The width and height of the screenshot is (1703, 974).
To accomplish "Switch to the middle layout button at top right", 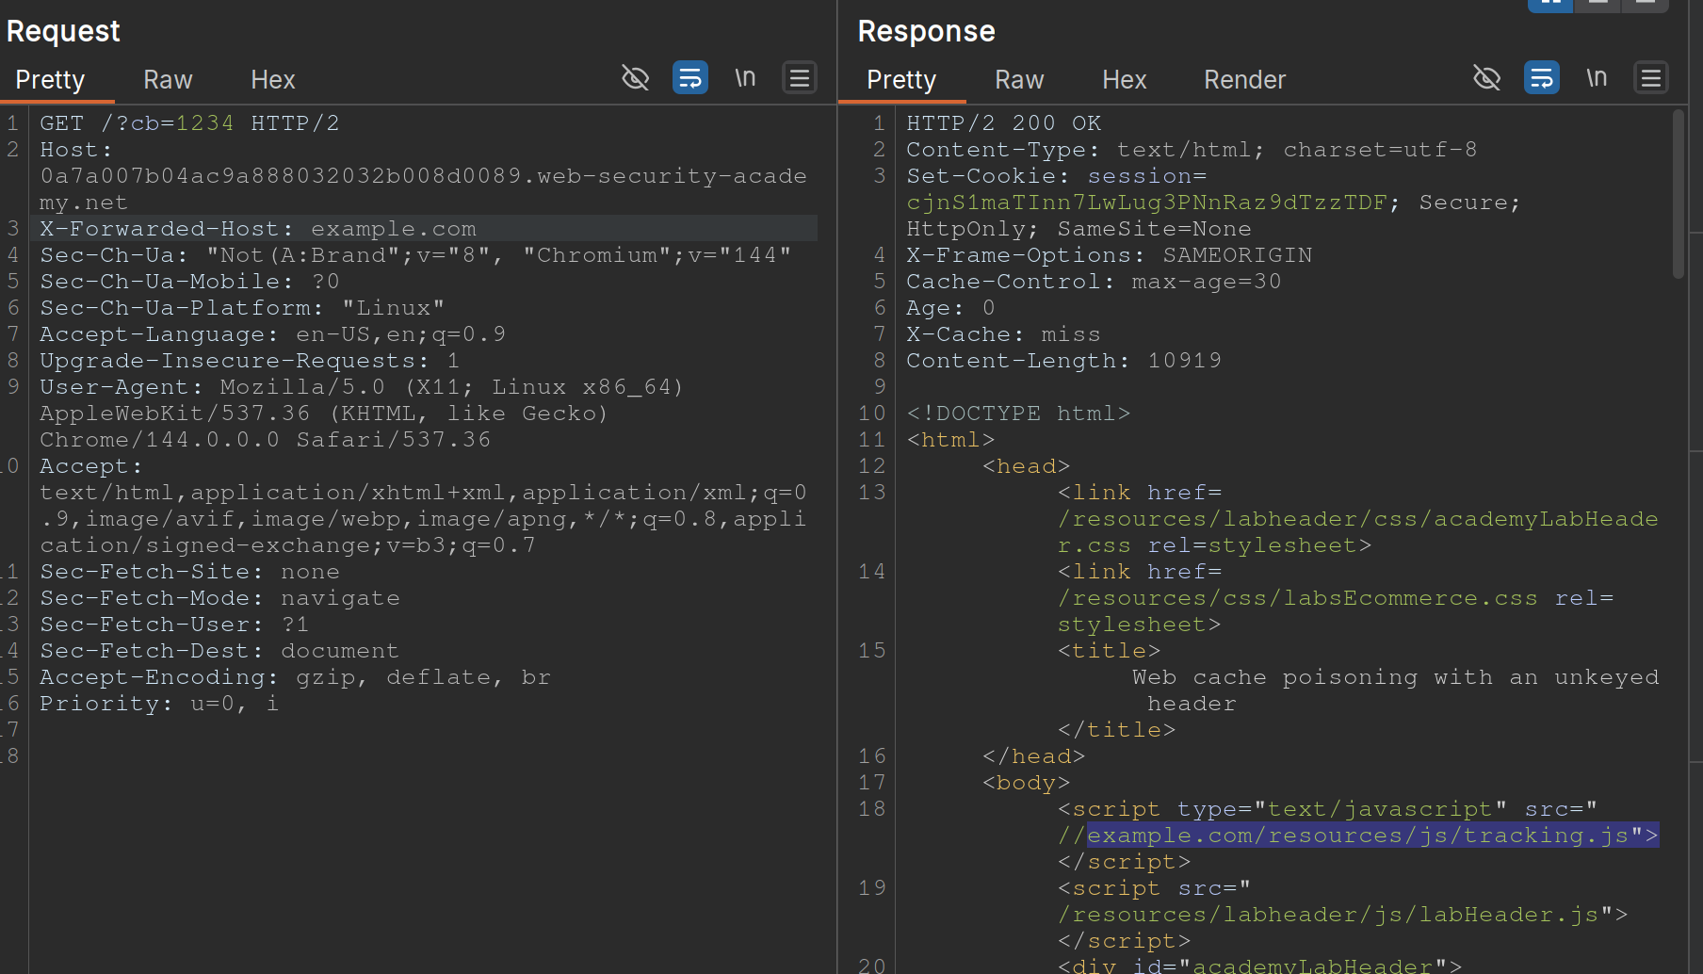I will tap(1598, 5).
